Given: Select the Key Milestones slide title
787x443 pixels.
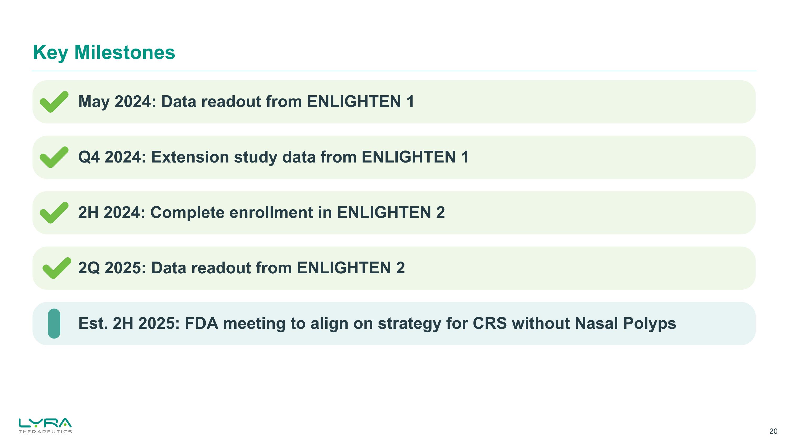Looking at the screenshot, I should coord(104,52).
